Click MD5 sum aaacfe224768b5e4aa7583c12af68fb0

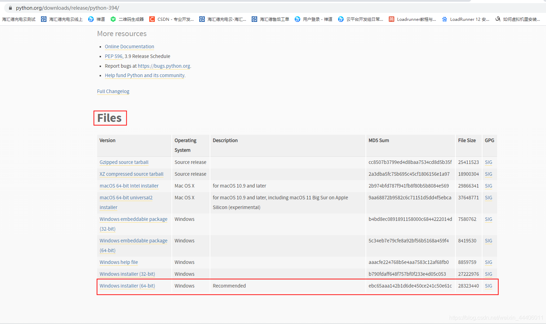409,262
